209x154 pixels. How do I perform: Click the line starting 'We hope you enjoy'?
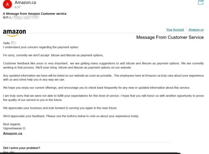[x=96, y=87]
